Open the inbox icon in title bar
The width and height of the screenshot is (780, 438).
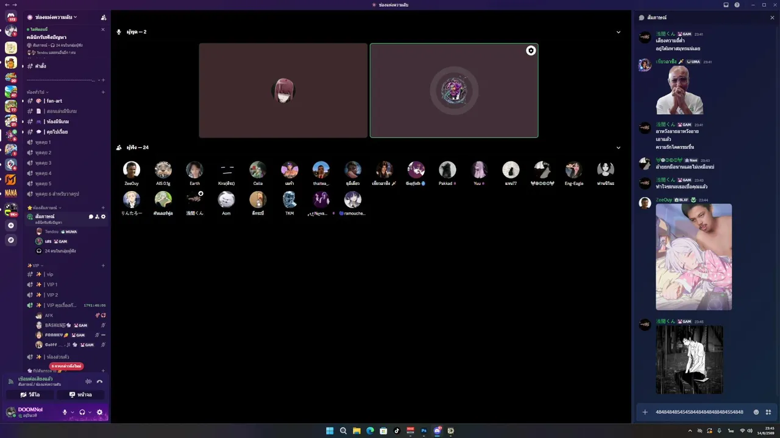click(726, 5)
